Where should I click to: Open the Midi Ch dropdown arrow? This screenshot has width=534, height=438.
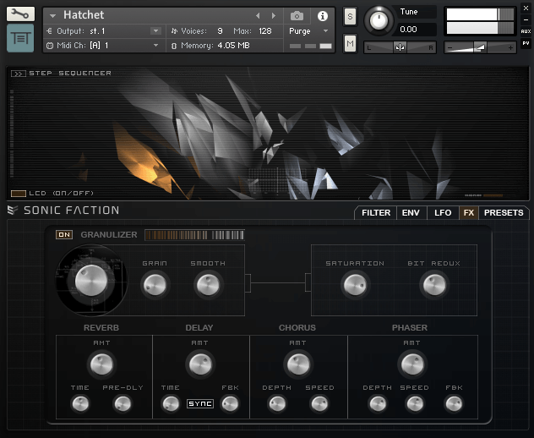pos(155,46)
